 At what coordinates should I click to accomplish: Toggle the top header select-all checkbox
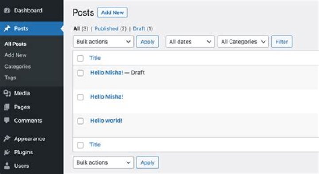coord(80,59)
